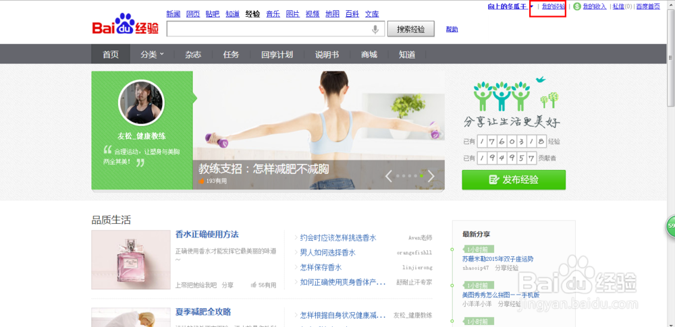Open 怎样根据自身状况健康减… article
The height and width of the screenshot is (327, 675).
342,316
